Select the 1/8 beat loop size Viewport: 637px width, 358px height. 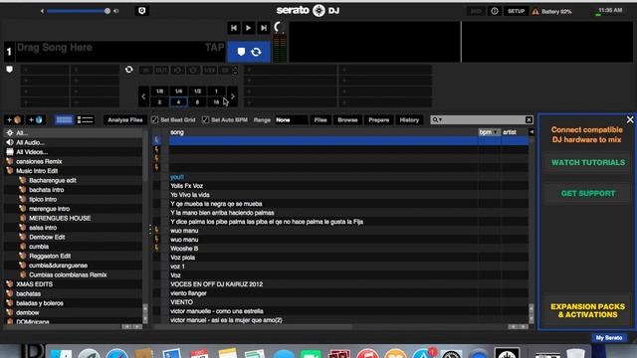coord(159,91)
